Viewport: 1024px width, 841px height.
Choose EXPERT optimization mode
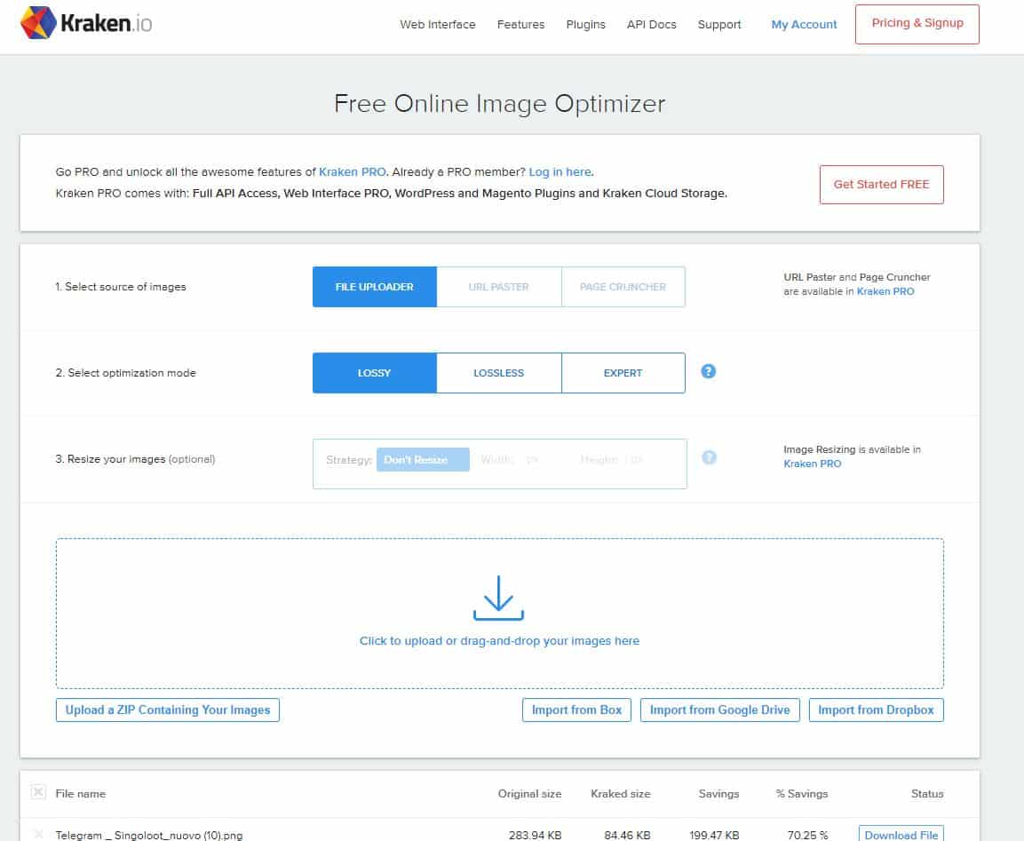point(623,373)
